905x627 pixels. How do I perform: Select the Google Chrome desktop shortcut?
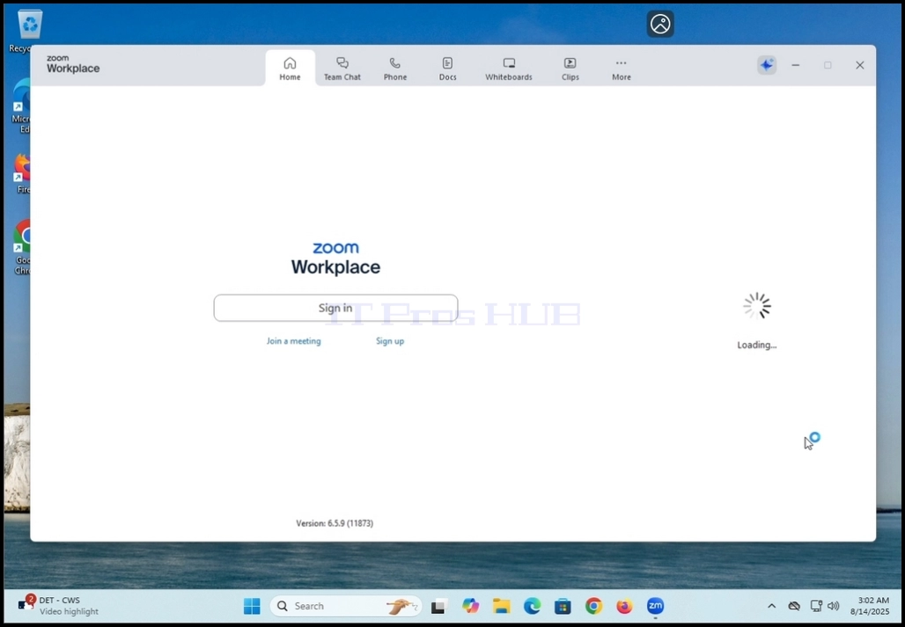coord(22,246)
